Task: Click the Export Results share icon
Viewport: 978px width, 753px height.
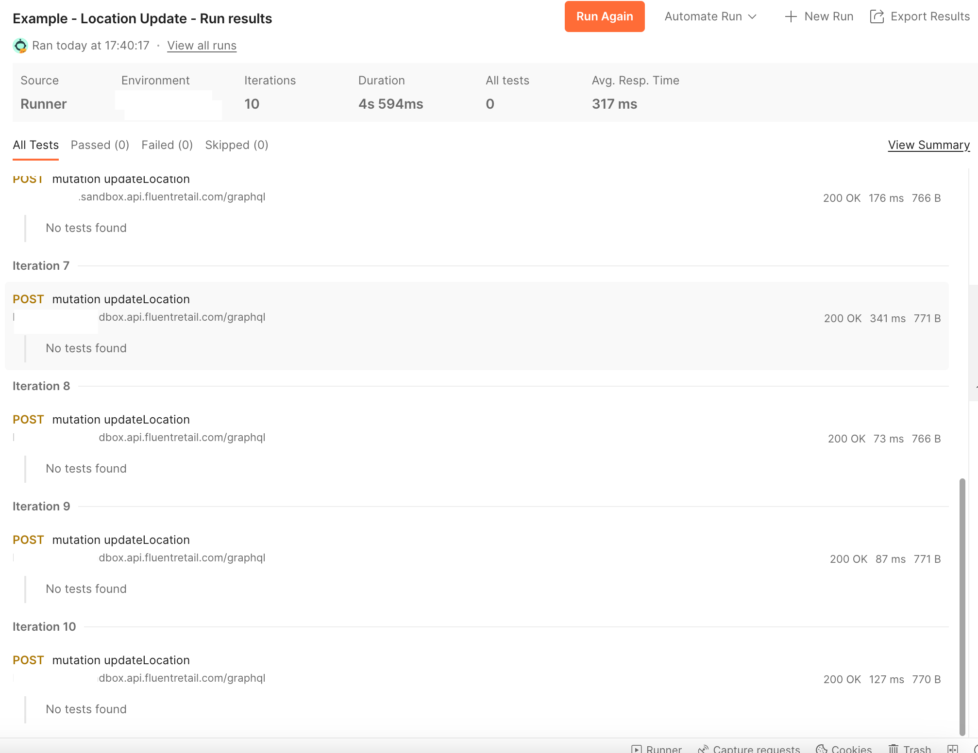Action: tap(877, 16)
